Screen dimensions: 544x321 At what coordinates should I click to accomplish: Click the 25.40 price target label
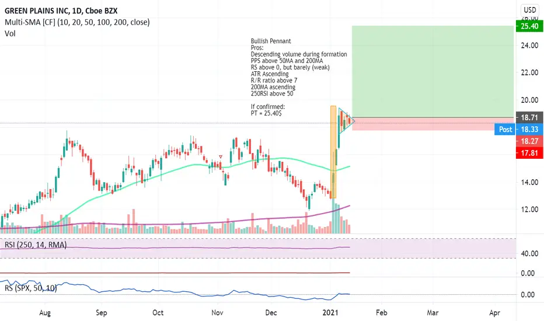(x=529, y=26)
